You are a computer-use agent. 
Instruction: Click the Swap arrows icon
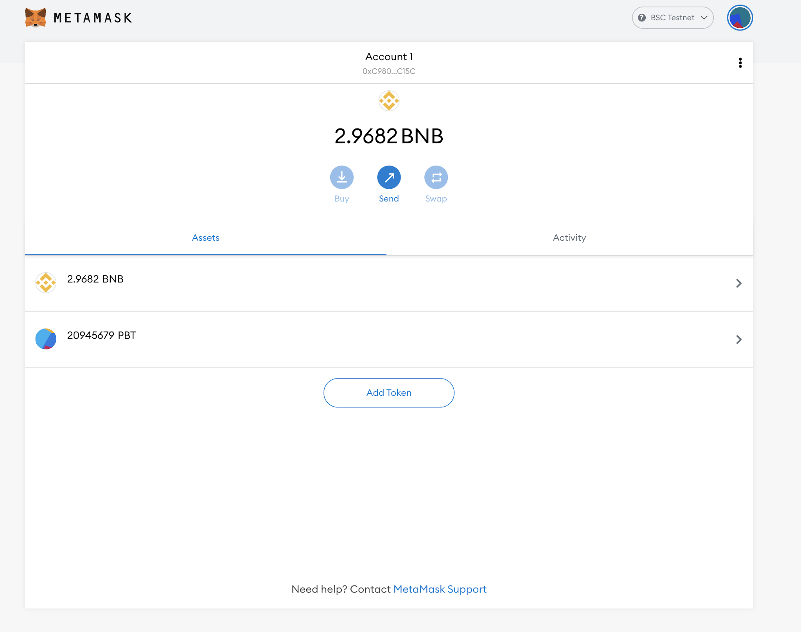436,177
